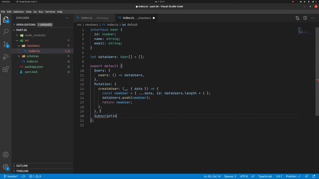Open yarn.lock file
The image size is (319, 179).
43,72
